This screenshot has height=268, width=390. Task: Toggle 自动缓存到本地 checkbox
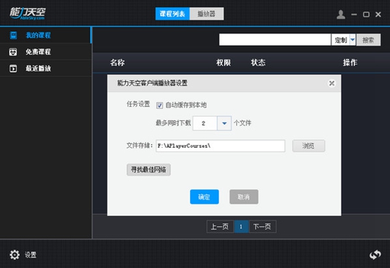pyautogui.click(x=159, y=105)
